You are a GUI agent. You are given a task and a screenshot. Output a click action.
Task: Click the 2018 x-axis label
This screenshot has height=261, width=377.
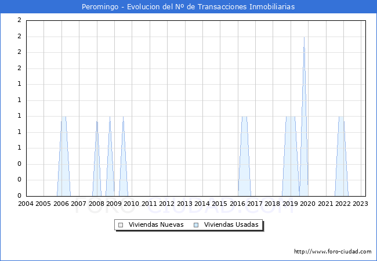click(273, 204)
